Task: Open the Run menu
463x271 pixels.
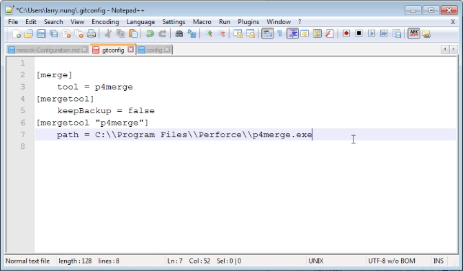Action: pyautogui.click(x=225, y=22)
